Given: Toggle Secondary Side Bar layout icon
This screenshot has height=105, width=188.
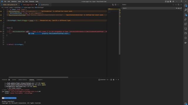Looking at the screenshot, I should point(170,1).
